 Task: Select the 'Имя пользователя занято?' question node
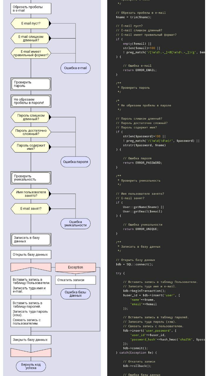point(31,194)
